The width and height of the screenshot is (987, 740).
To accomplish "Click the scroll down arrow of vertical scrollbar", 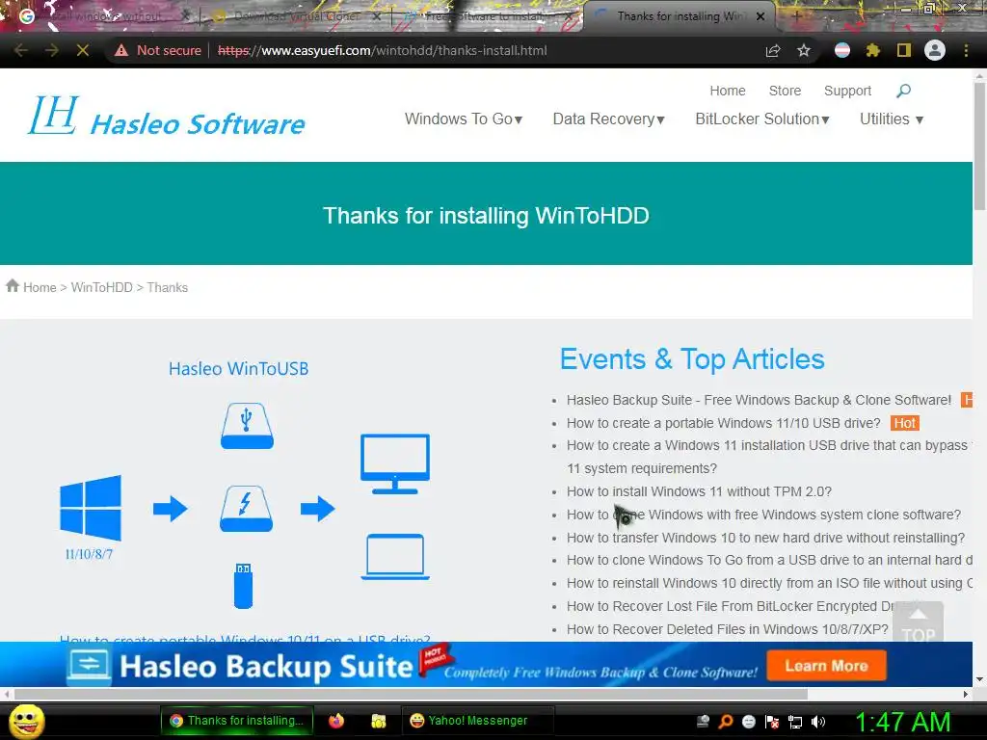I will pos(980,679).
